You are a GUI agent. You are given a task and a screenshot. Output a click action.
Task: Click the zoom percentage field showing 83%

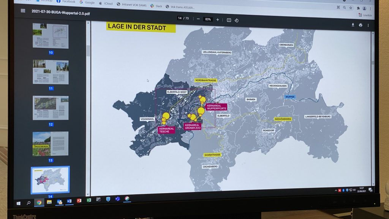[208, 19]
